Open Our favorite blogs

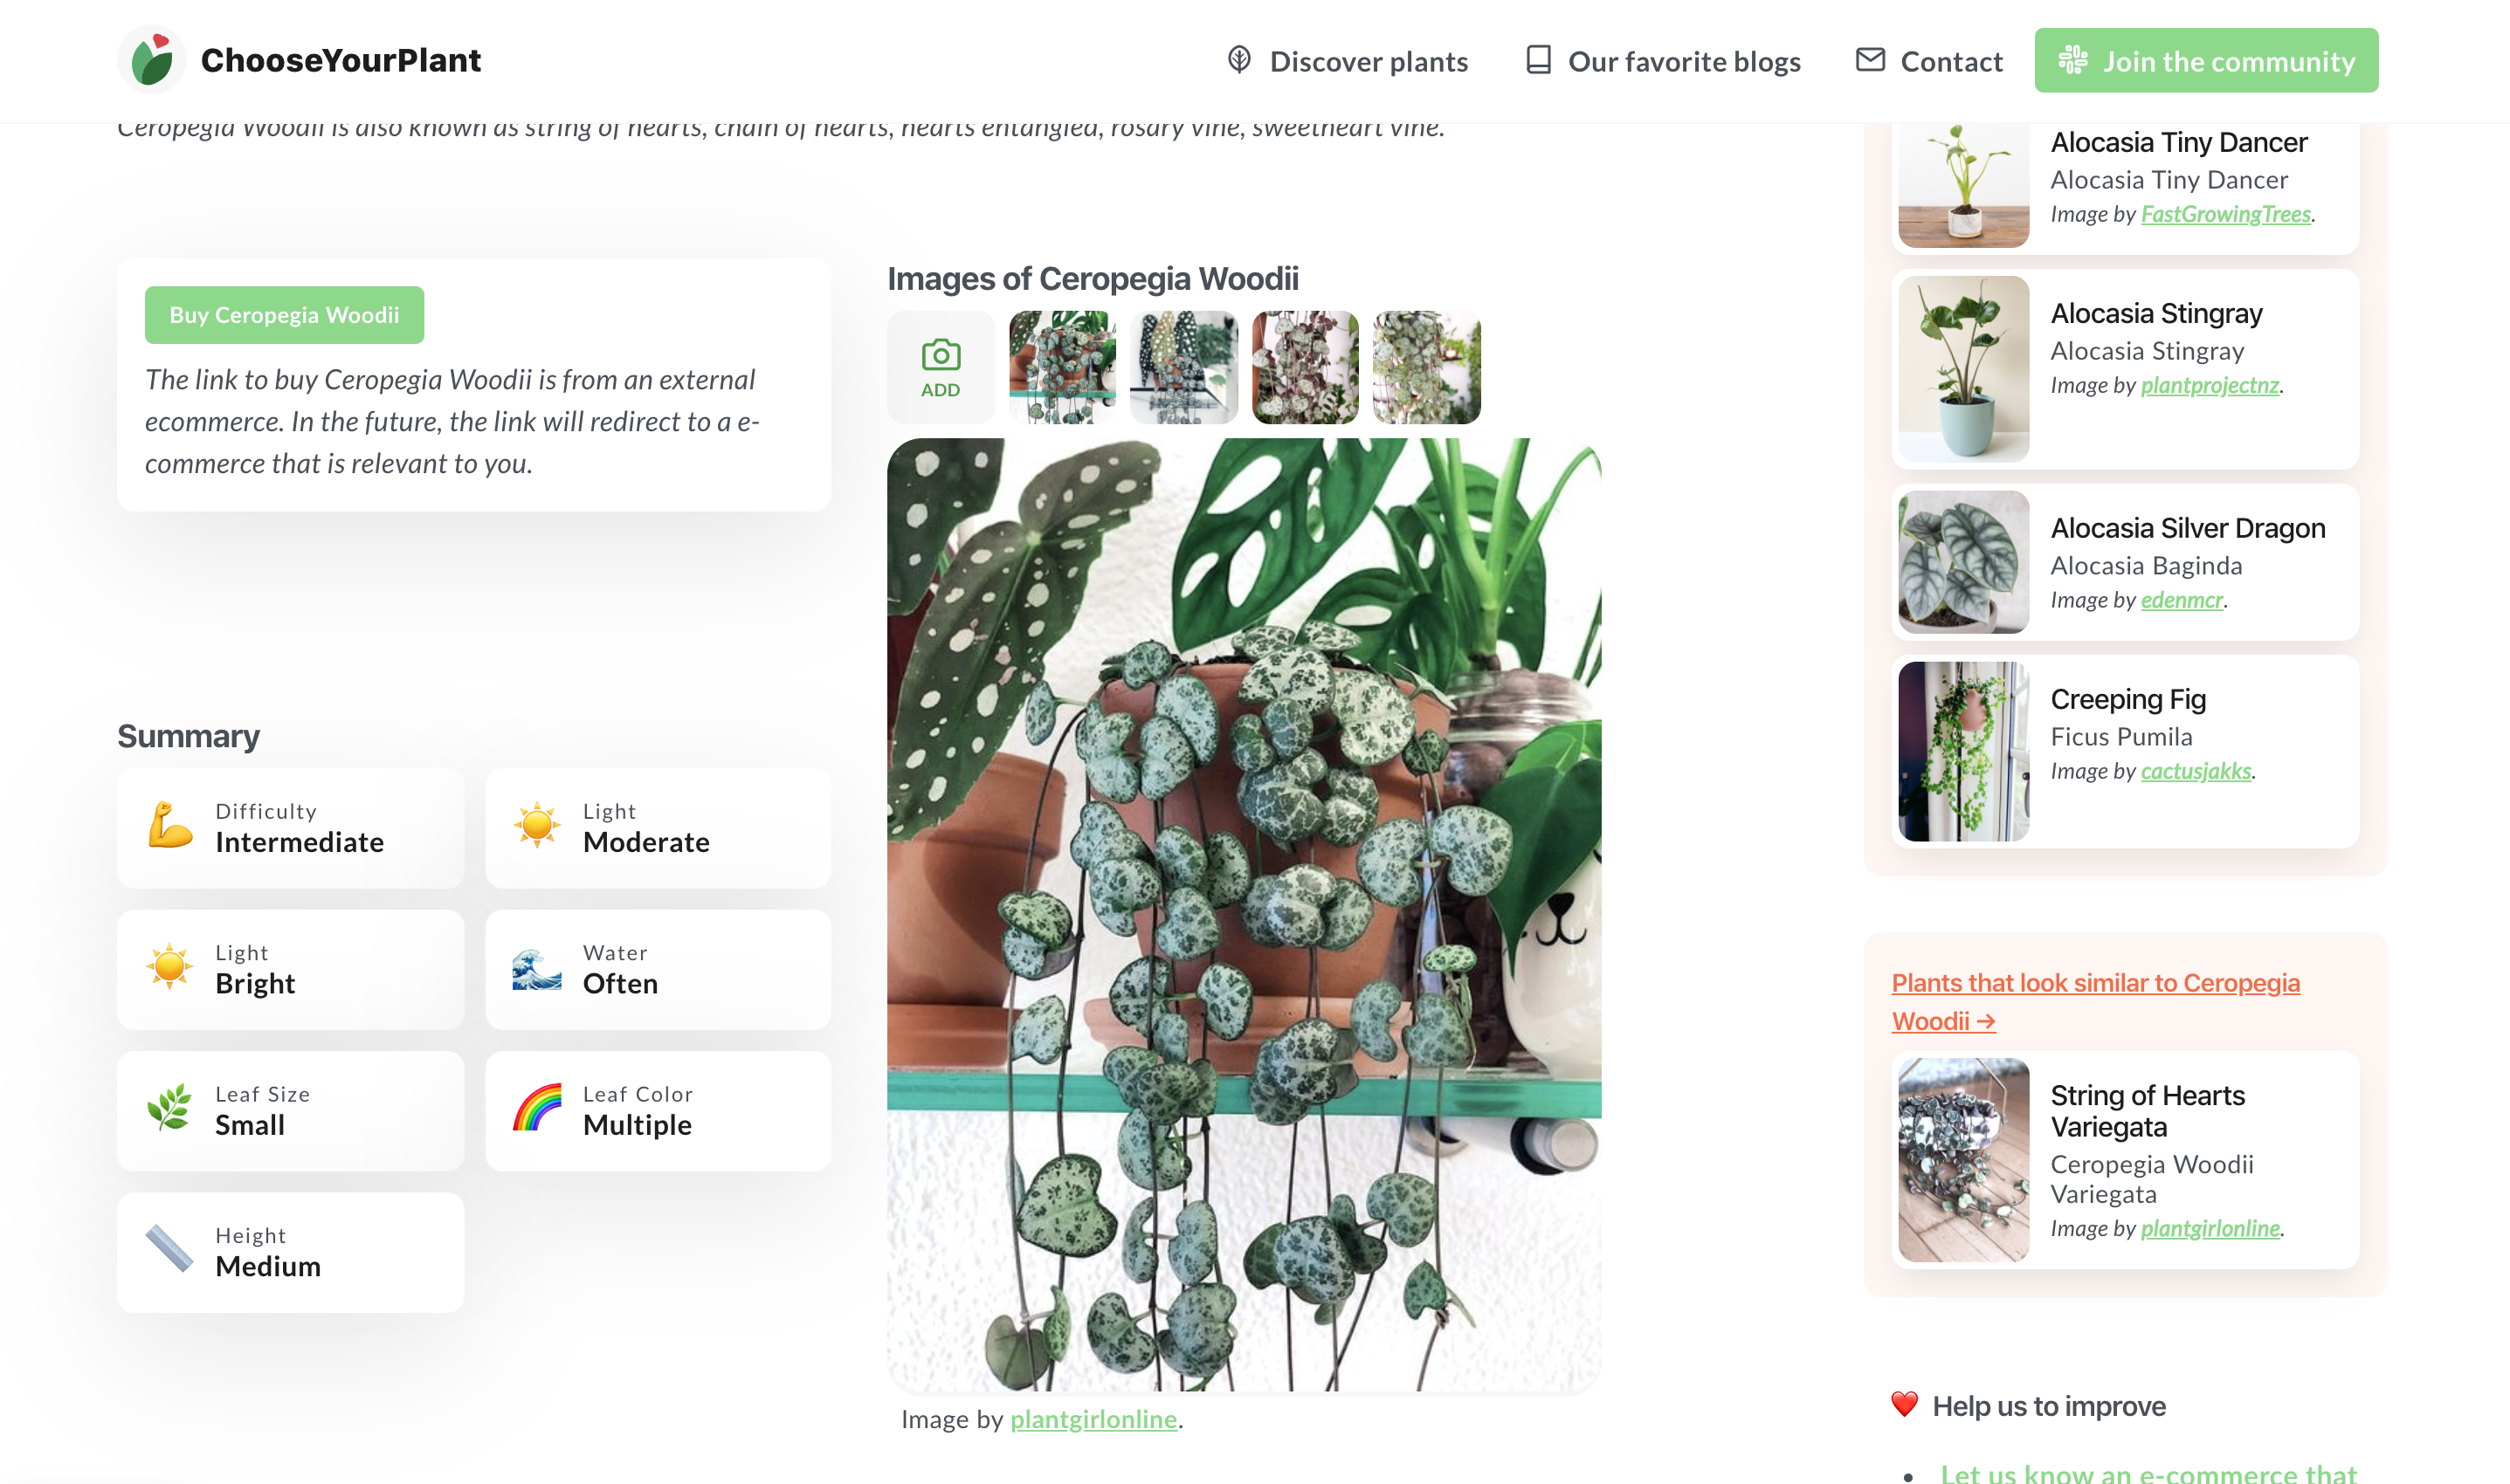(1685, 61)
